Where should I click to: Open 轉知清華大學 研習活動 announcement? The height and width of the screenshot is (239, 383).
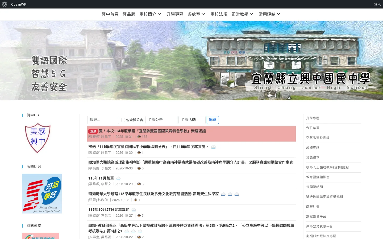pos(154,194)
